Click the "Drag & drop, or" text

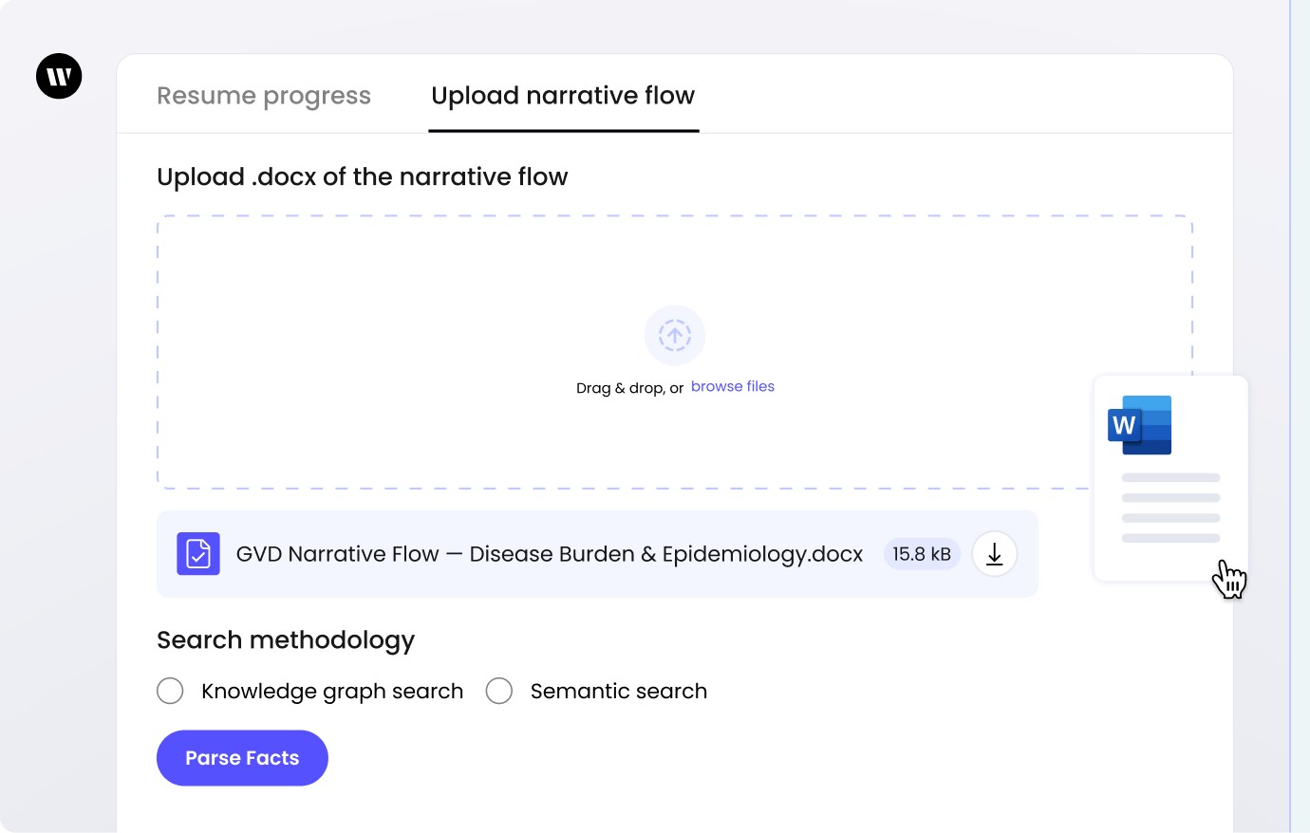[x=629, y=388]
